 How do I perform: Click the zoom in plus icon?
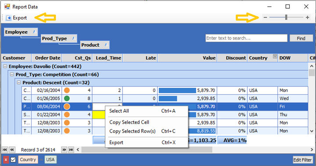point(307,18)
